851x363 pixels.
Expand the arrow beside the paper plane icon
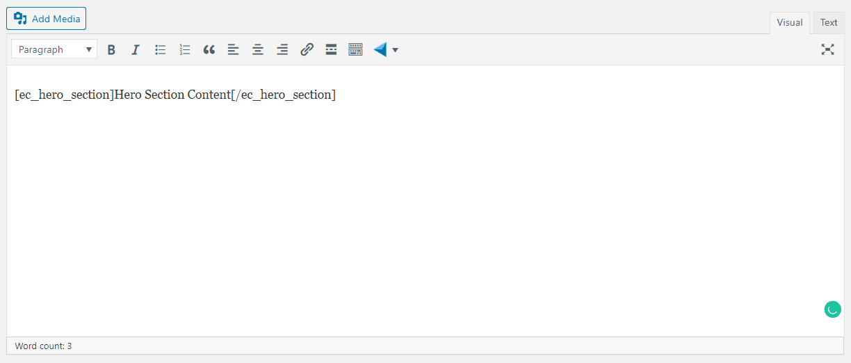pos(395,50)
